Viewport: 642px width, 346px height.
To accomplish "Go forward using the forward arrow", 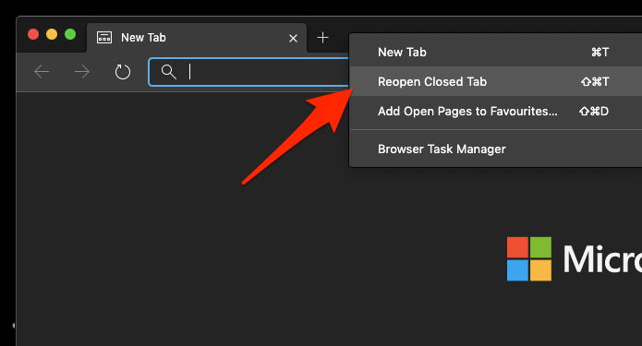I will [x=82, y=72].
